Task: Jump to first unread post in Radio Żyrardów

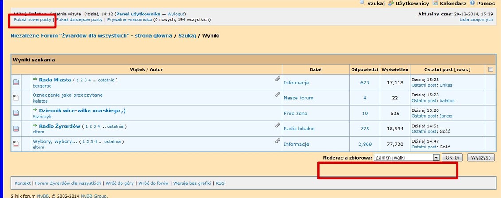Action: coord(35,126)
